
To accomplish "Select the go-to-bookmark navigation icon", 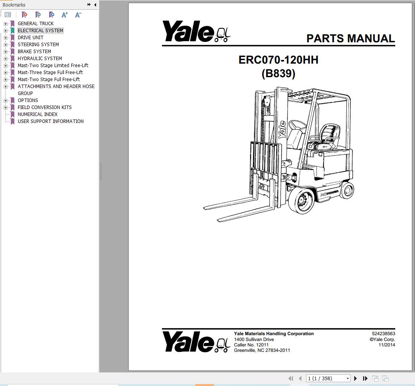I will coord(52,15).
